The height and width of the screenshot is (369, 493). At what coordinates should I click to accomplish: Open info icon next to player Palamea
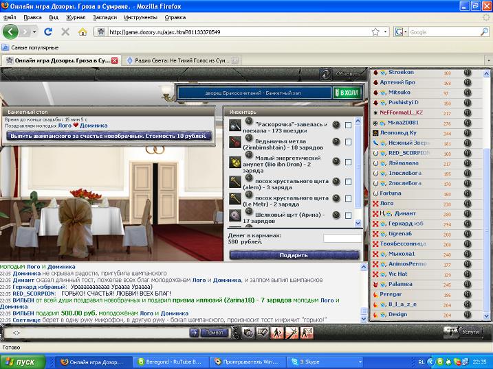tap(468, 285)
